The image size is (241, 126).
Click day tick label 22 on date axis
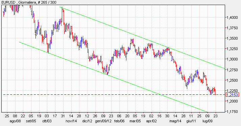pos(23,116)
